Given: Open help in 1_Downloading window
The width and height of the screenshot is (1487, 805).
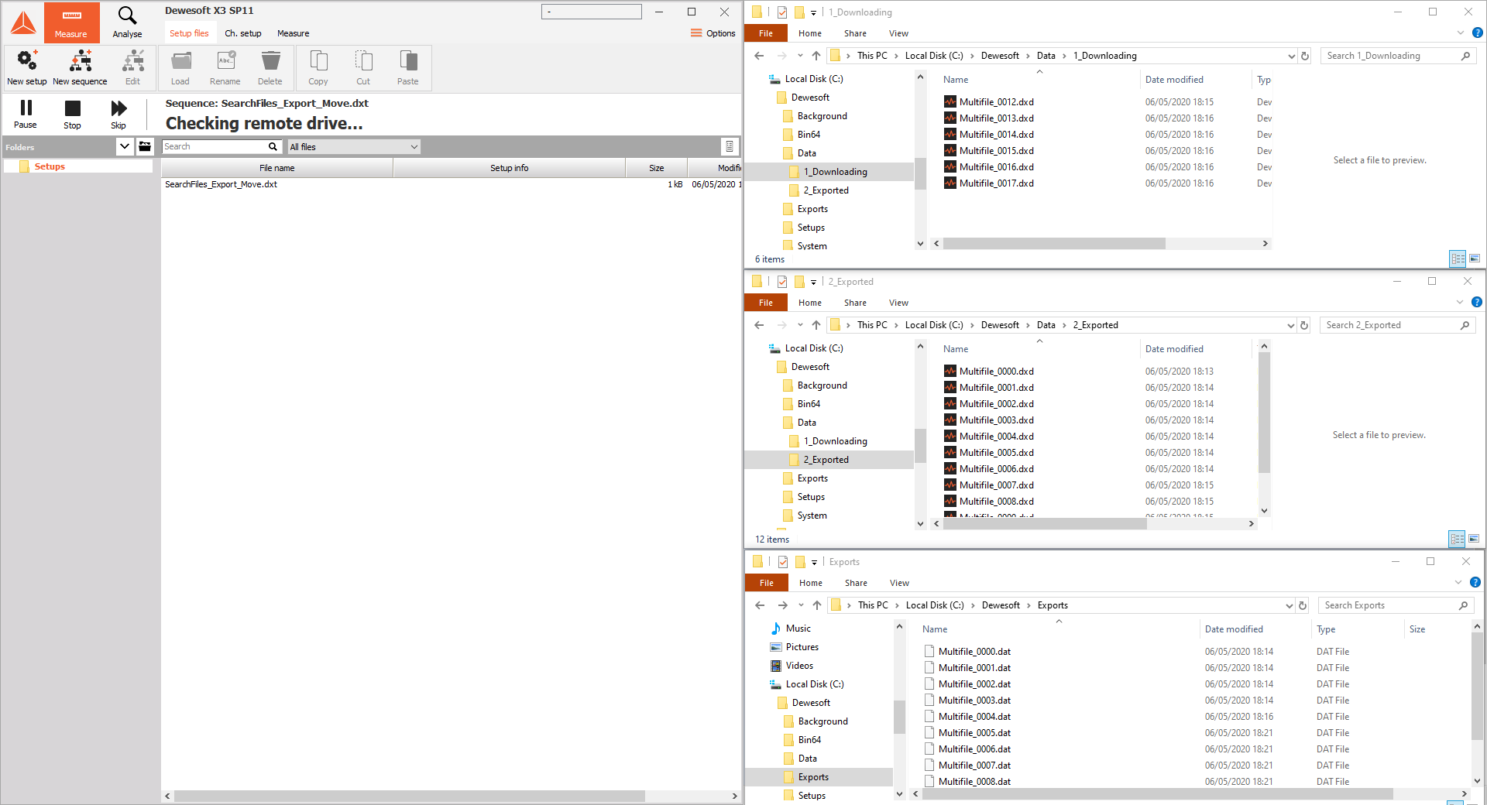Looking at the screenshot, I should point(1477,33).
